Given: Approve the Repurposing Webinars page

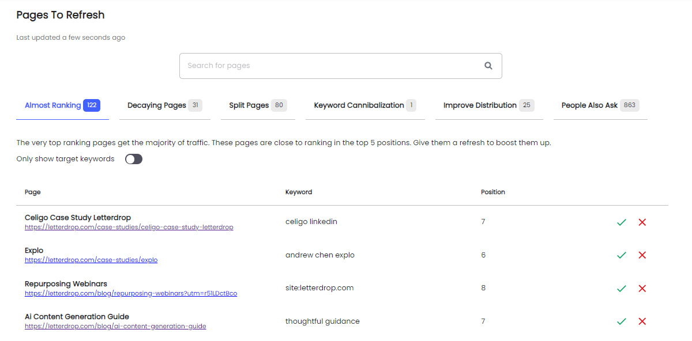Looking at the screenshot, I should tap(622, 288).
